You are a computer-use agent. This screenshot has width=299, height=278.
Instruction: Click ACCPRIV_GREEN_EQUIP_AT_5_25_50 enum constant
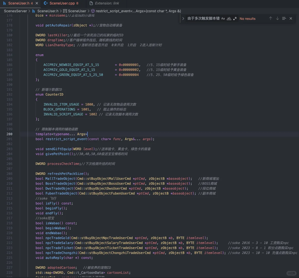point(73,75)
